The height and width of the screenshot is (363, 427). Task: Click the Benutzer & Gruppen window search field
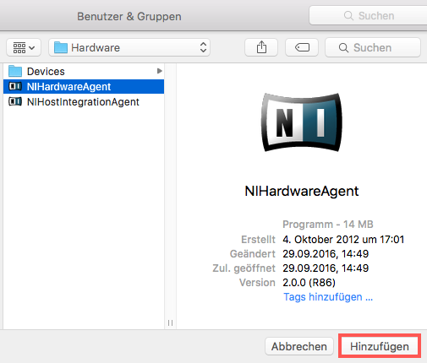(x=368, y=16)
